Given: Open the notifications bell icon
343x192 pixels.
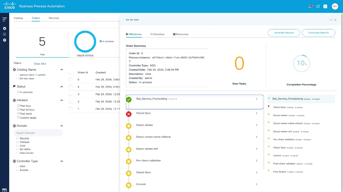Looking at the screenshot, I should pyautogui.click(x=310, y=6).
